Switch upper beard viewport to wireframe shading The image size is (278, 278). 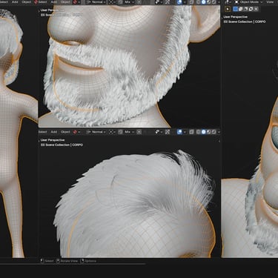click(198, 2)
